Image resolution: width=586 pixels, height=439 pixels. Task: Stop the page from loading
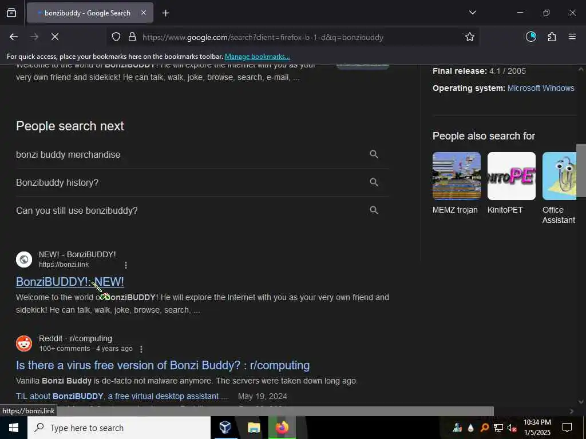pyautogui.click(x=55, y=37)
